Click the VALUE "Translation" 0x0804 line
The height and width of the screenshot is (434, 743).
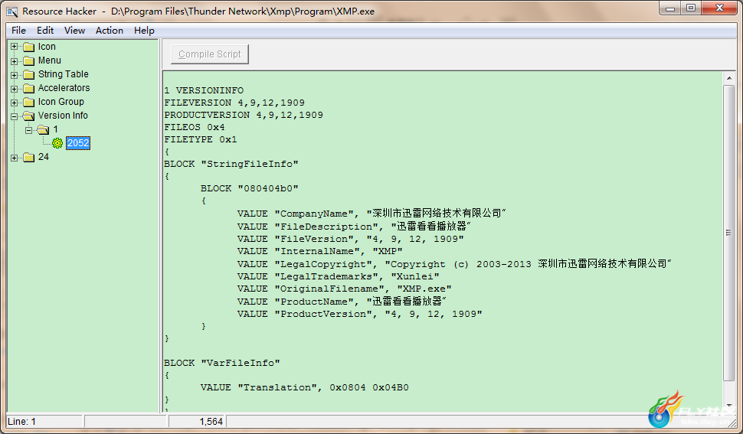pyautogui.click(x=305, y=387)
